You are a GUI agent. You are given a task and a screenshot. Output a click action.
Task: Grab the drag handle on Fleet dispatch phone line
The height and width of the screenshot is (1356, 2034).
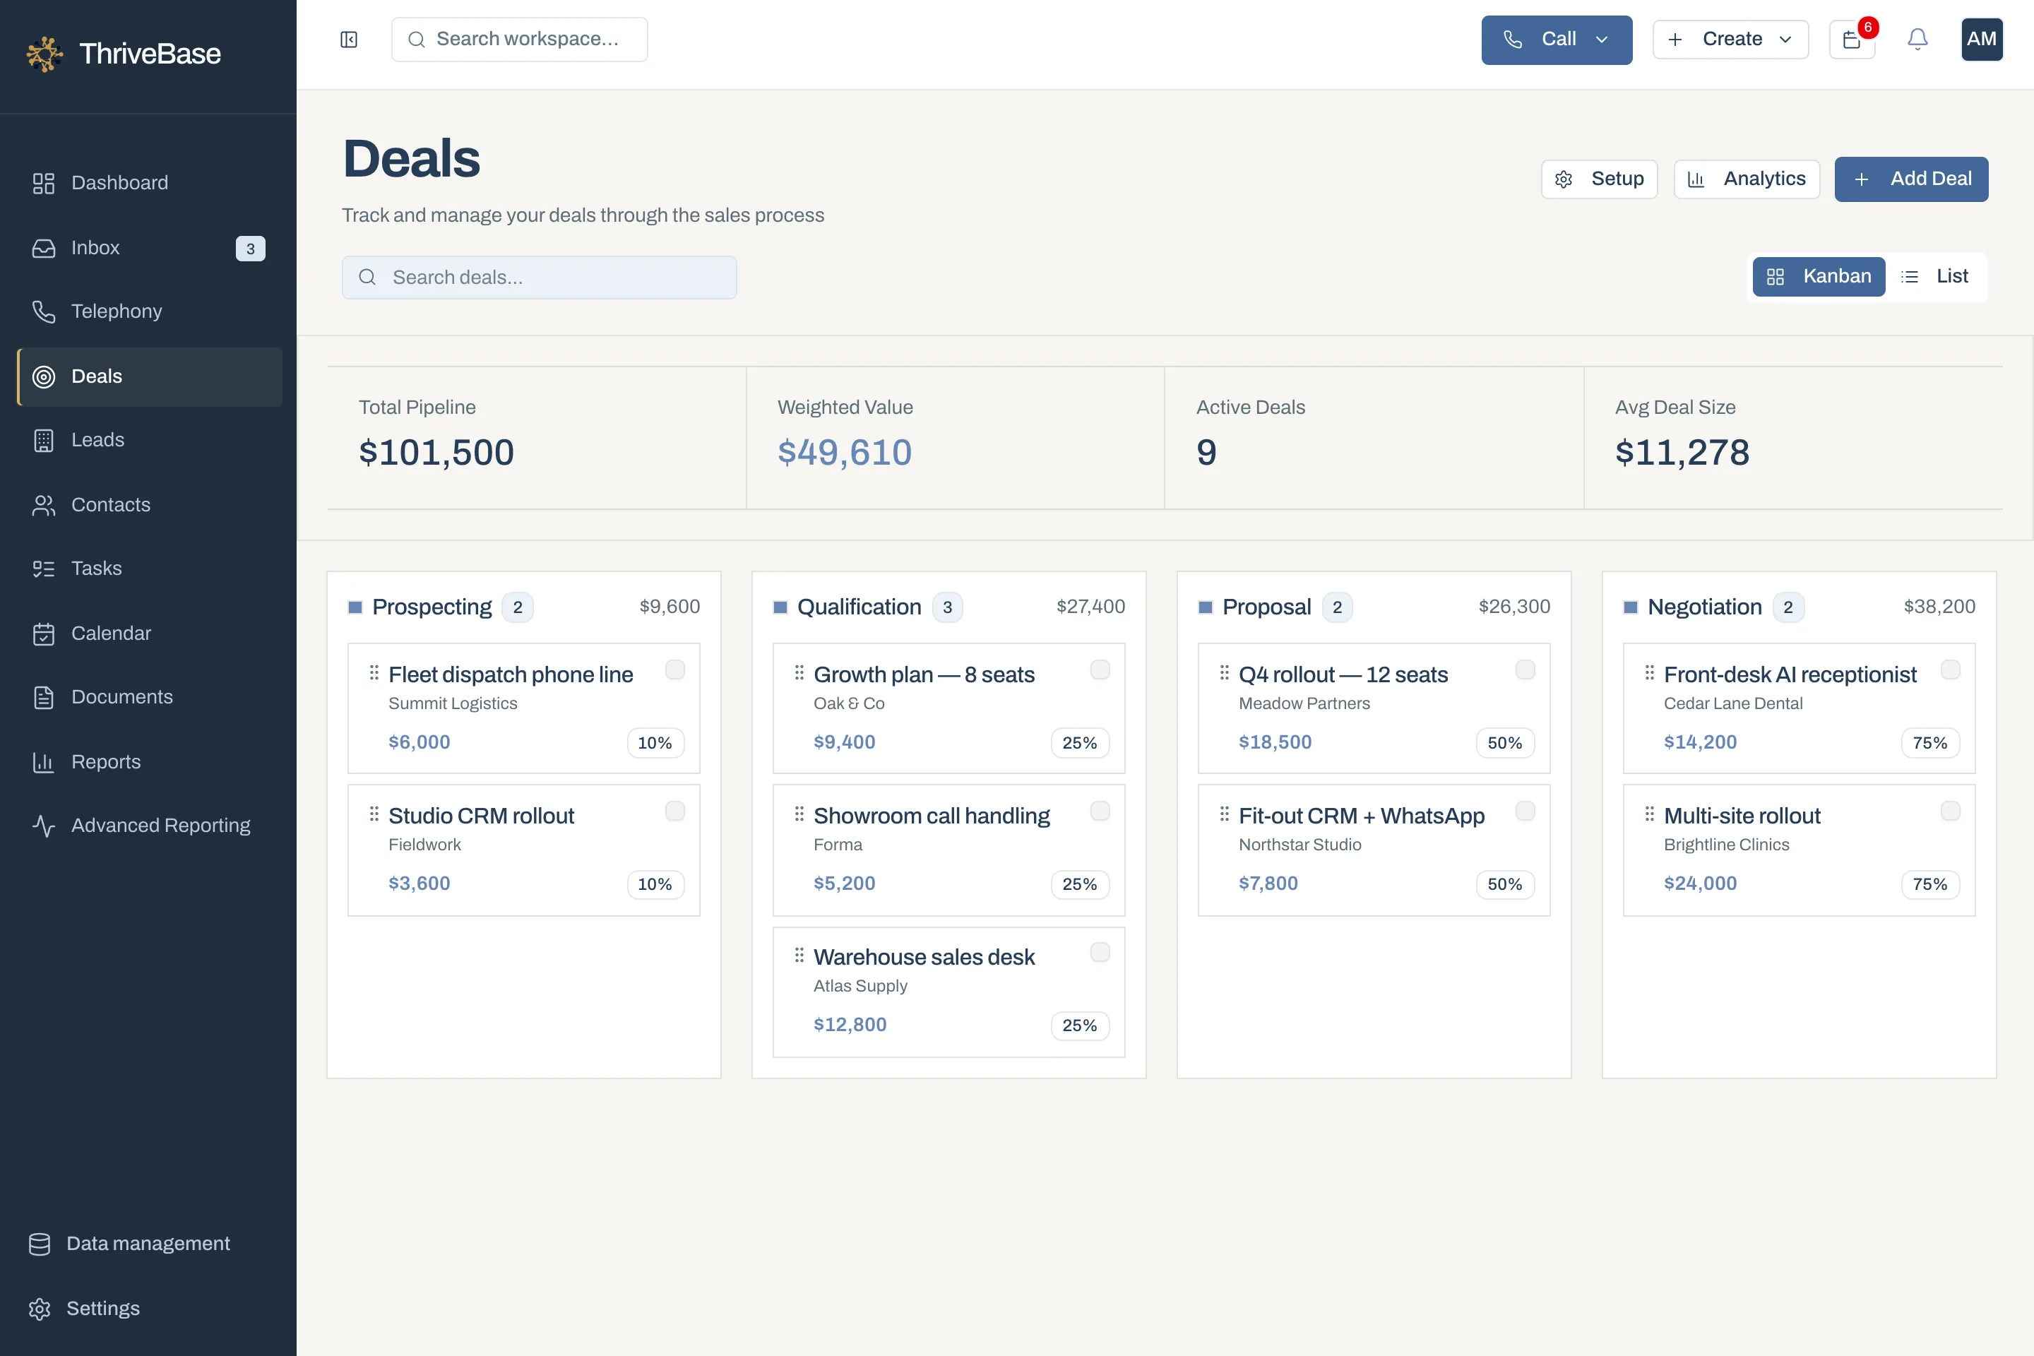(374, 672)
